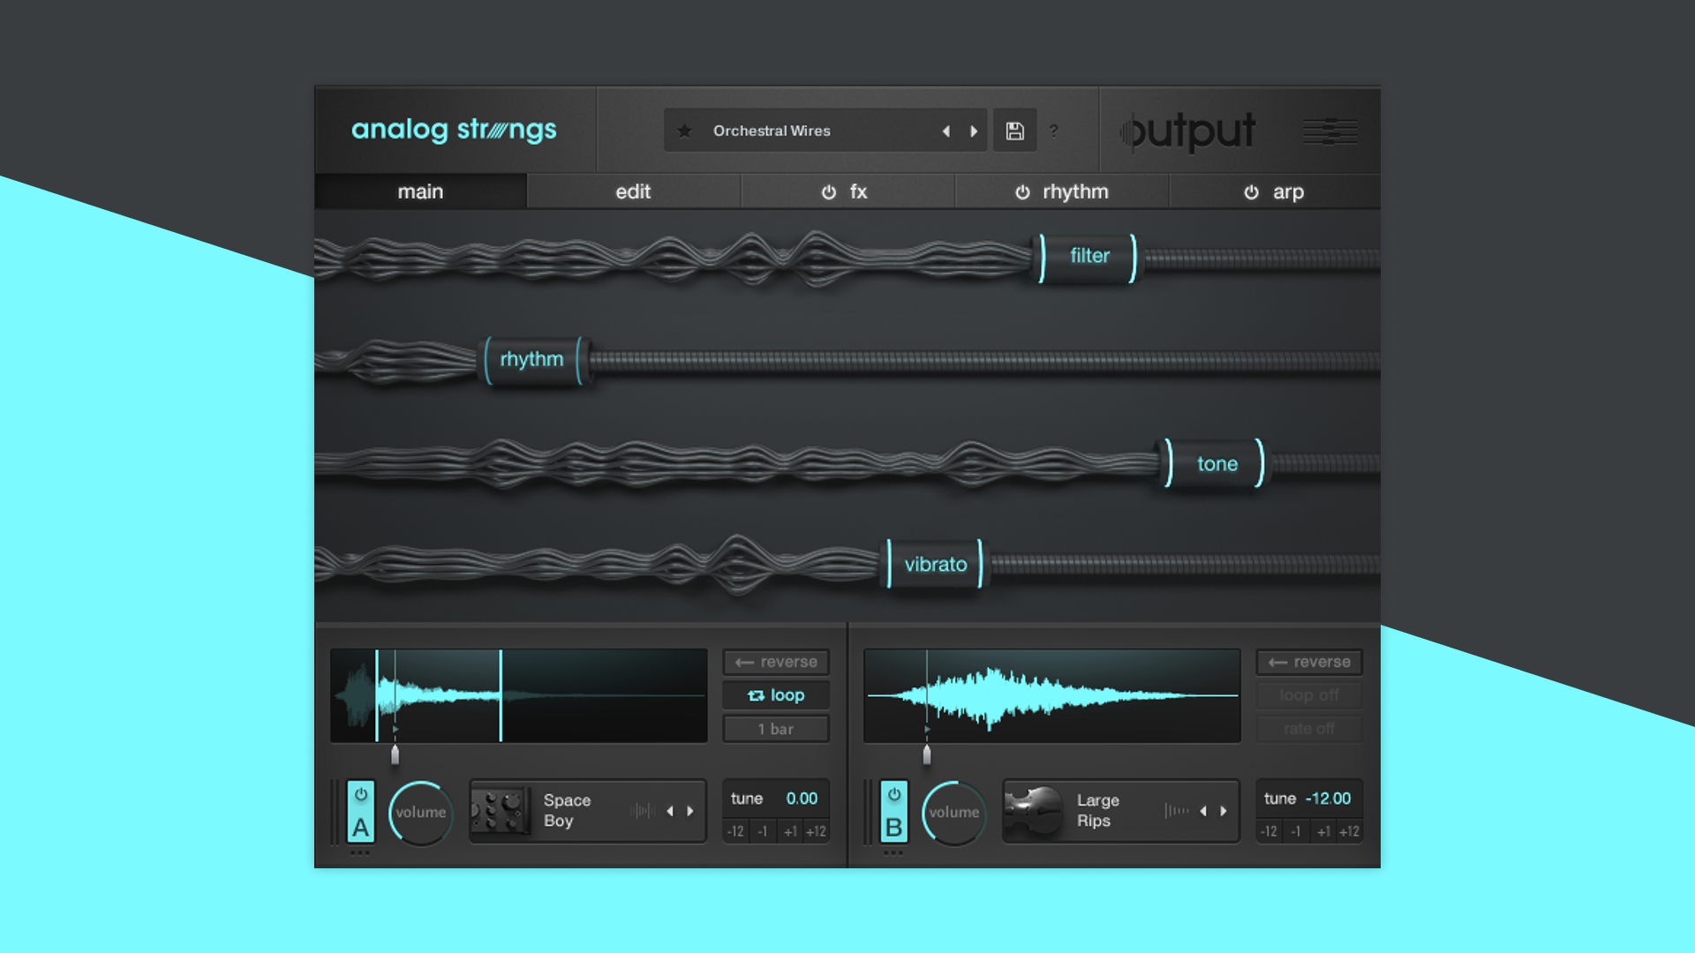
Task: Click the Output logo
Action: click(x=1186, y=131)
